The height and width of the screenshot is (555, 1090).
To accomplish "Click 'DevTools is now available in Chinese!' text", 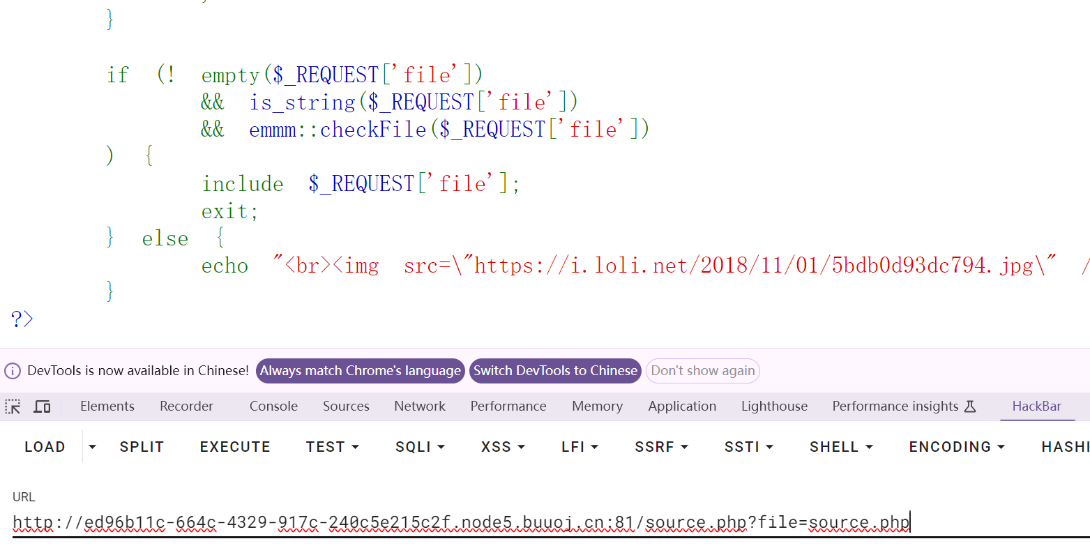I will (x=138, y=371).
